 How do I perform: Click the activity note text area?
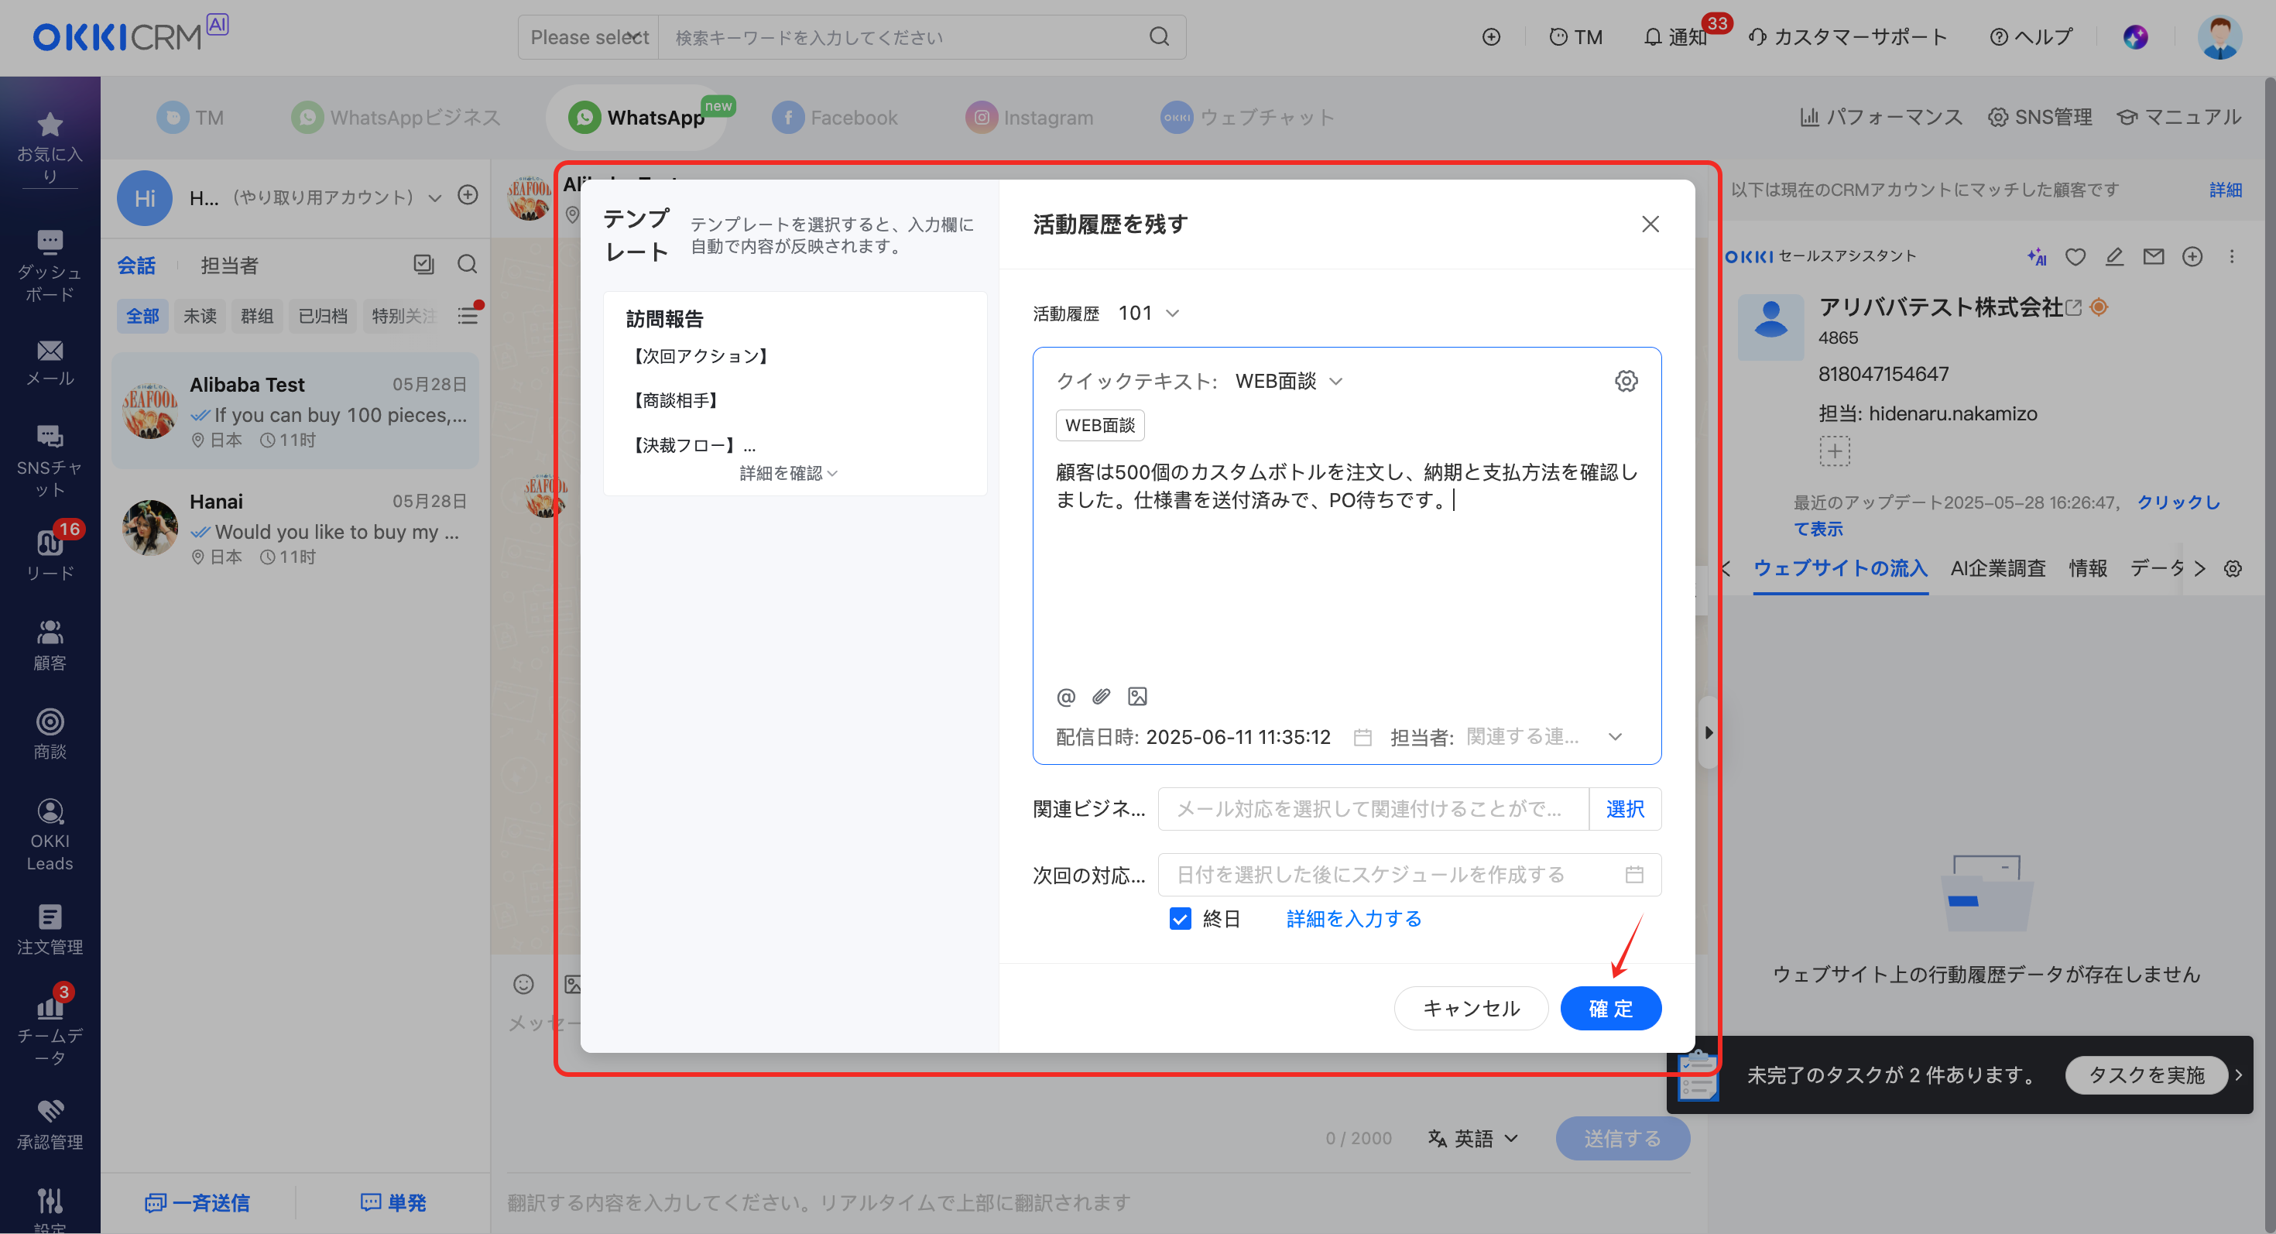1346,565
